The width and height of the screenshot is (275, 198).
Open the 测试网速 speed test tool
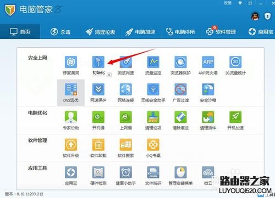coord(126,62)
